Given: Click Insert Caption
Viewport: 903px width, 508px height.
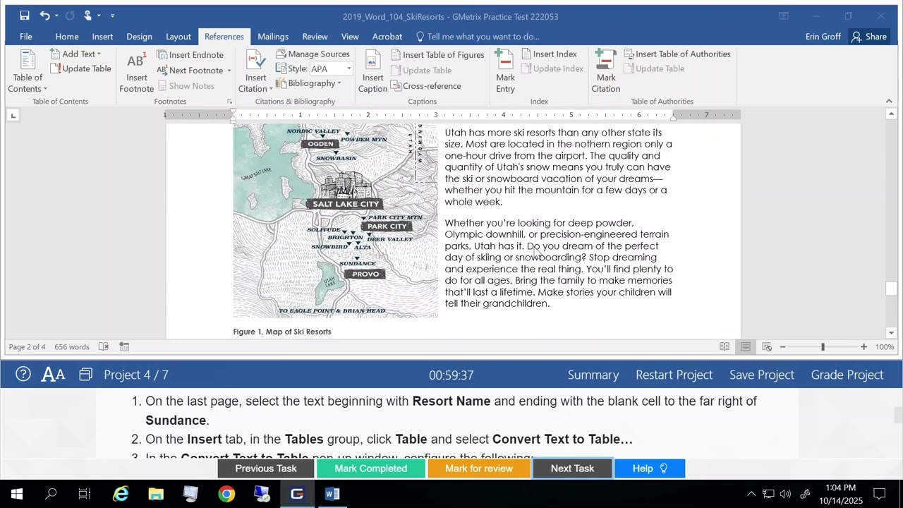Looking at the screenshot, I should pos(372,71).
